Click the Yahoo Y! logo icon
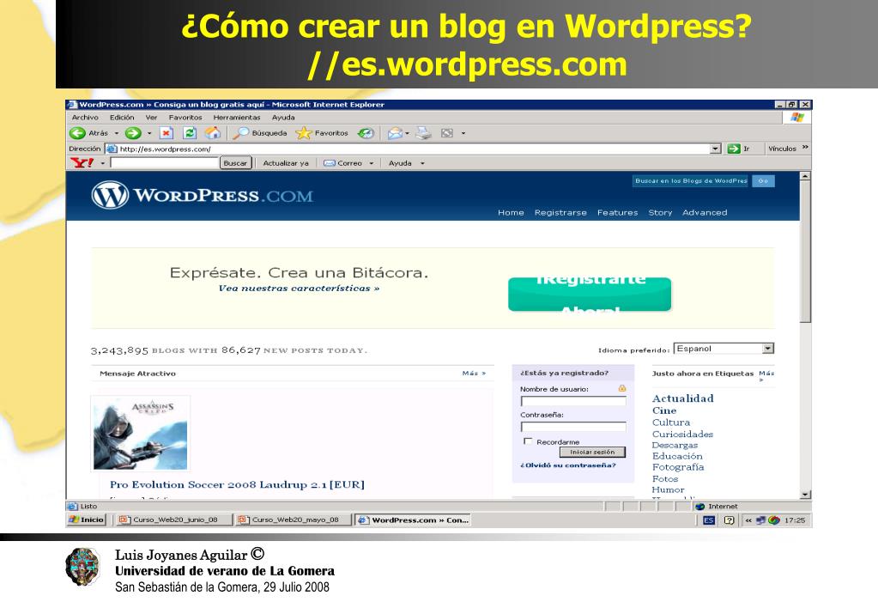 [x=82, y=163]
